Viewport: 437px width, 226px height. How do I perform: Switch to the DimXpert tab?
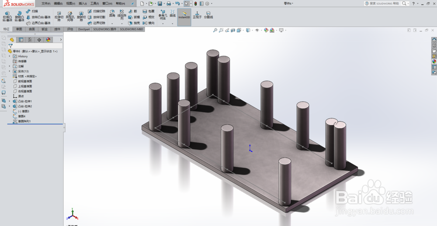(84, 29)
